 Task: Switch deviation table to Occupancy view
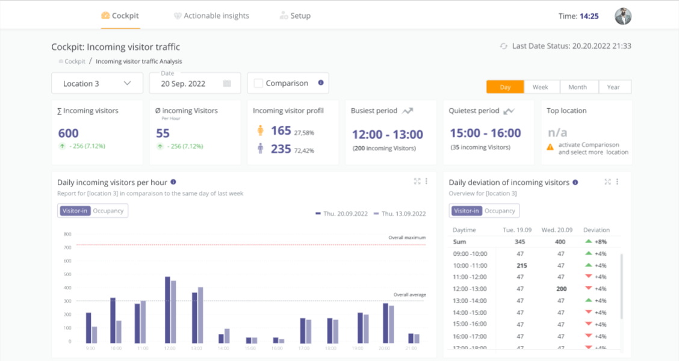(500, 211)
